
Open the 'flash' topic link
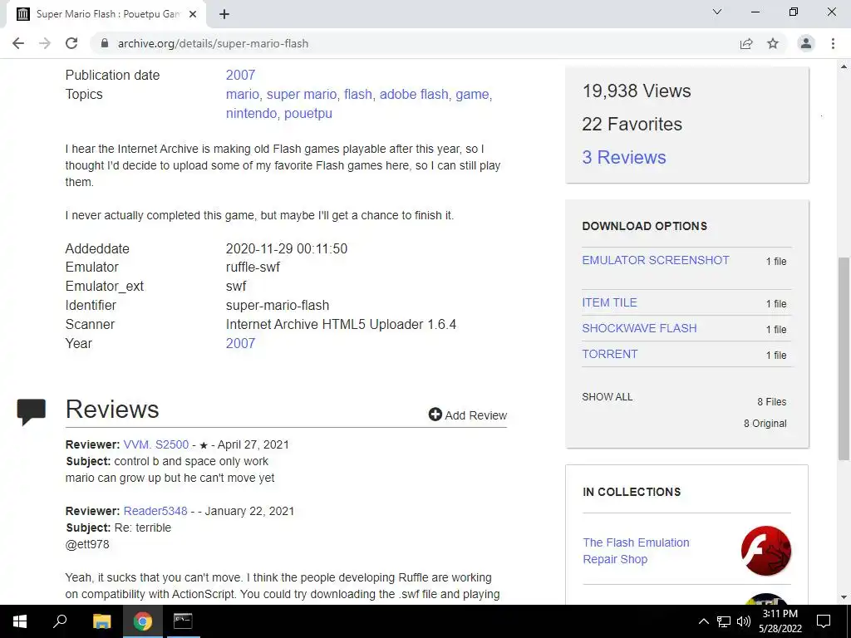(x=357, y=94)
